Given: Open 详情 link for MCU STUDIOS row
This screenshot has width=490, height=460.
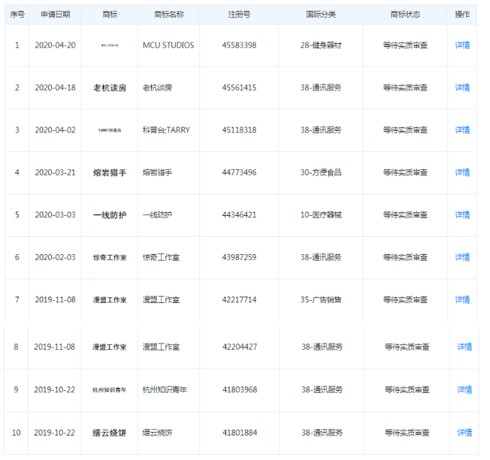Looking at the screenshot, I should (462, 45).
